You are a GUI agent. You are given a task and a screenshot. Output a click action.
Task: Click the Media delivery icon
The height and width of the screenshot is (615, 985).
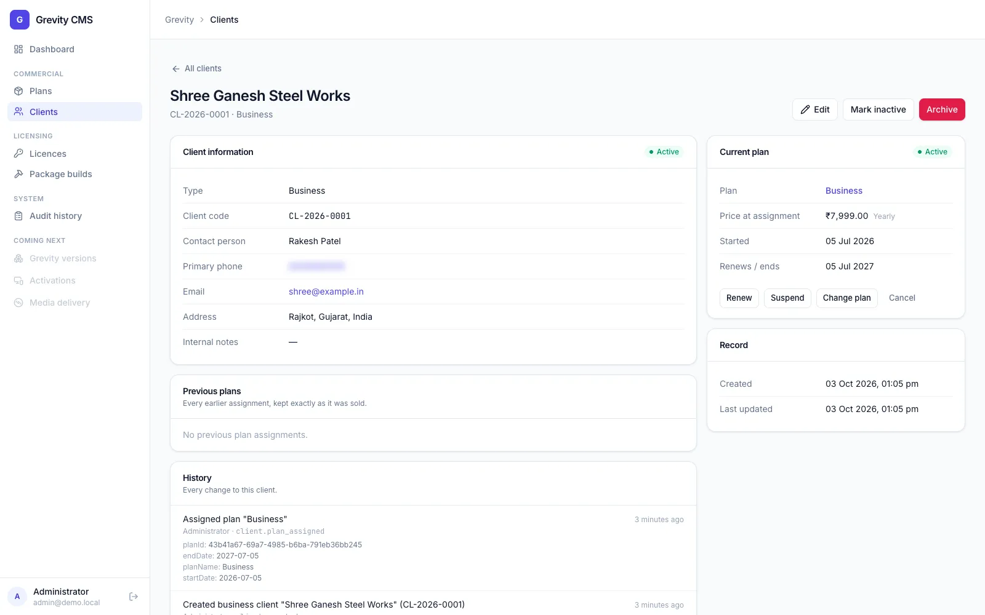click(x=18, y=303)
